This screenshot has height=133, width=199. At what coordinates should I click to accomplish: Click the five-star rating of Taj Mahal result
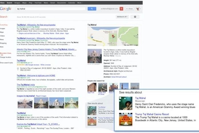point(21,65)
